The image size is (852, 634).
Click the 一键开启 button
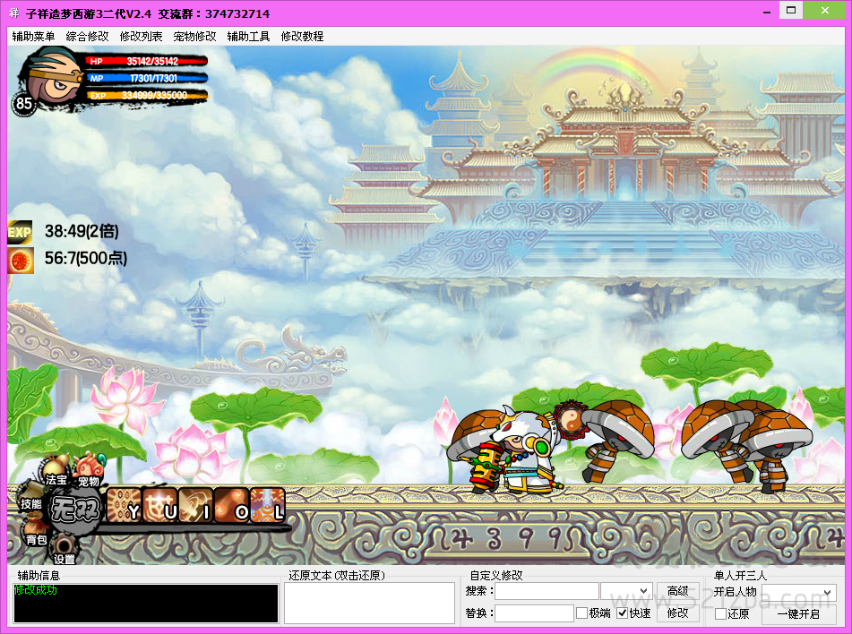[x=799, y=614]
